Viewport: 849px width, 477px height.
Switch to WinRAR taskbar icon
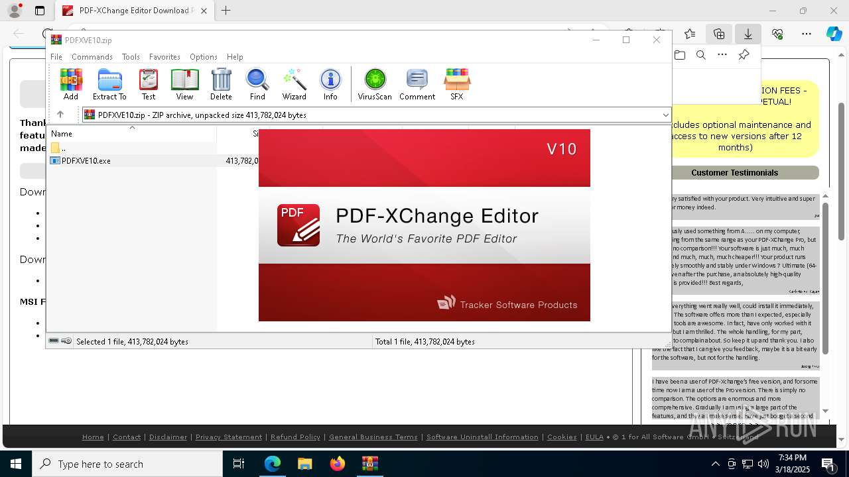click(x=369, y=464)
